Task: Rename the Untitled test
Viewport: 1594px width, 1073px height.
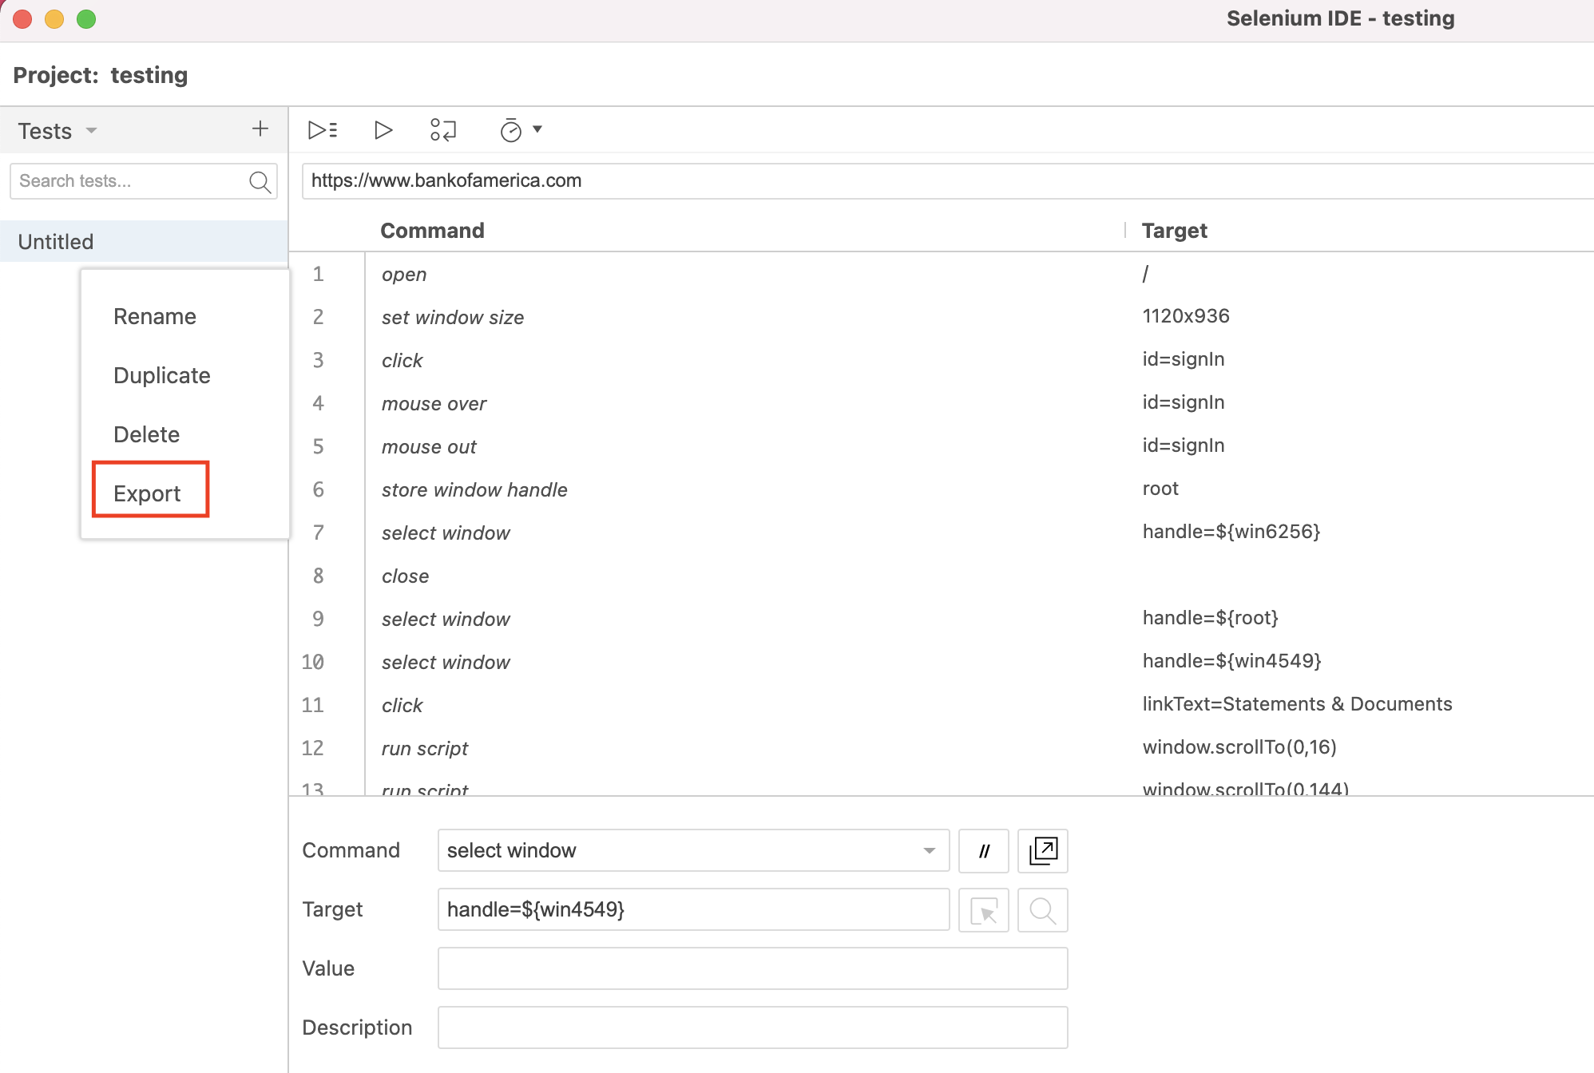Action: click(x=154, y=316)
